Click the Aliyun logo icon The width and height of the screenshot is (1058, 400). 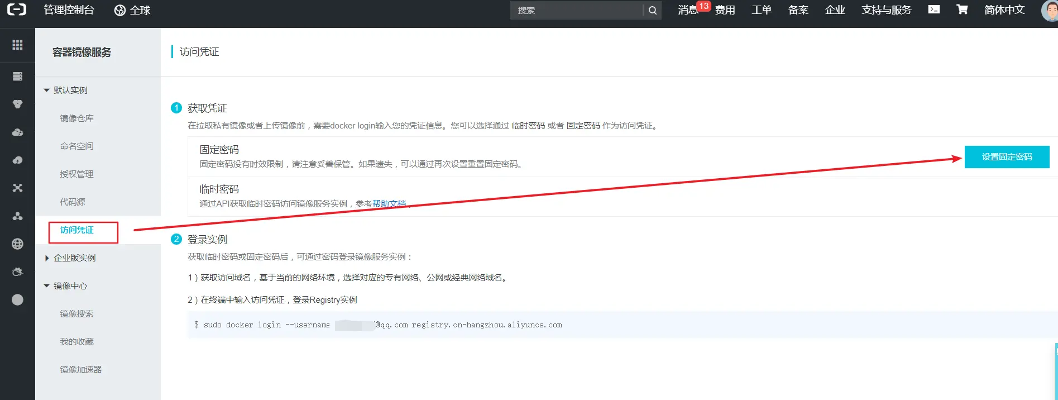pos(17,9)
